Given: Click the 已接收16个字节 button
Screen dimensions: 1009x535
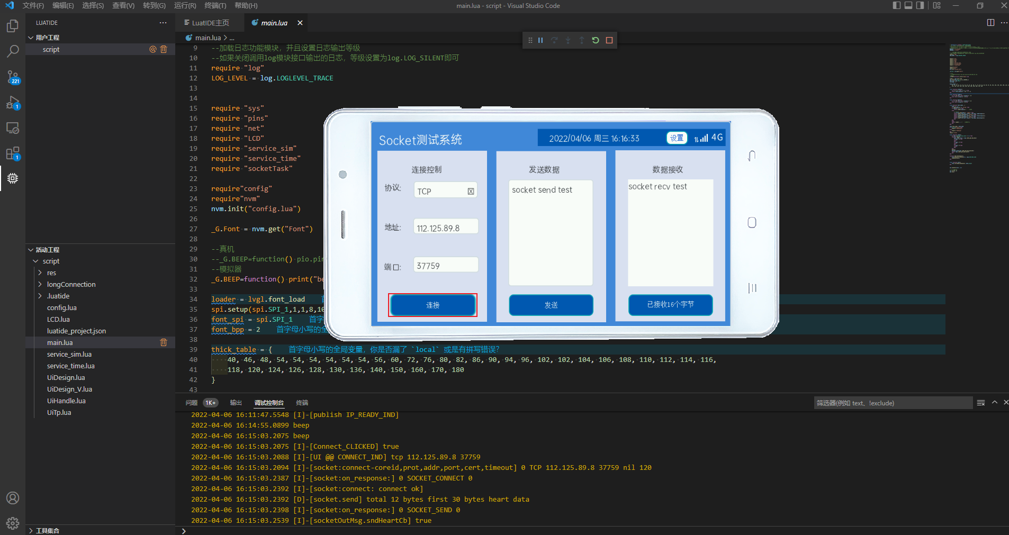Looking at the screenshot, I should (x=670, y=304).
